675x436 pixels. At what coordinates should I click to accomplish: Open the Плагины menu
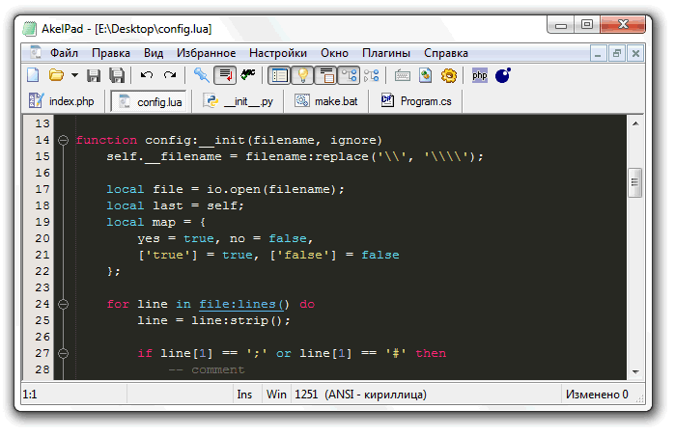(385, 53)
